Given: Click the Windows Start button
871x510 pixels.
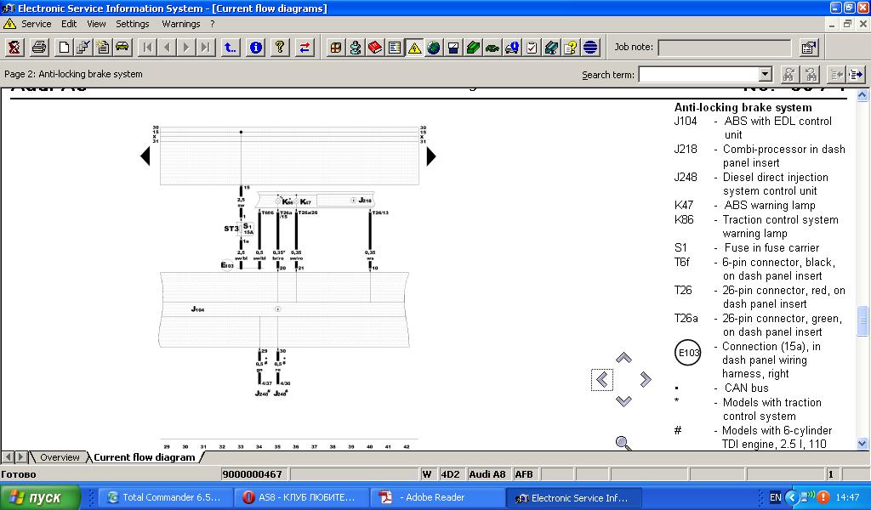Looking at the screenshot, I should point(40,497).
